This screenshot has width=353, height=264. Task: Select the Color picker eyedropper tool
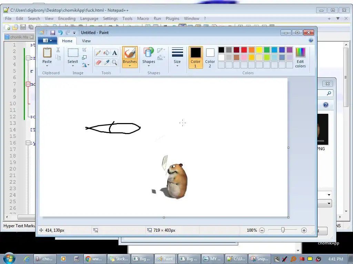[x=106, y=63]
